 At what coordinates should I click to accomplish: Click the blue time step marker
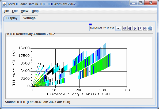tap(90, 24)
